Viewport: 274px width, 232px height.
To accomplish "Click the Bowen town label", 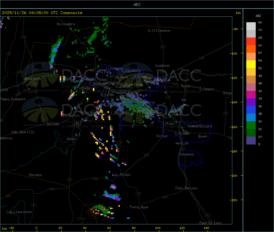I will point(202,136).
